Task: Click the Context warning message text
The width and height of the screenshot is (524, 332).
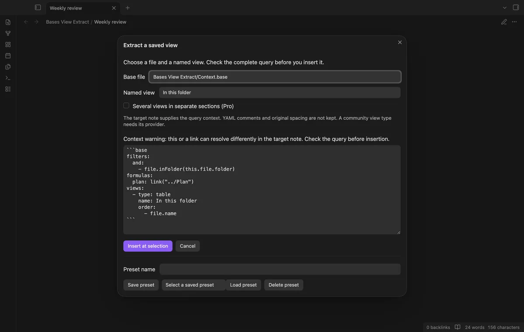Action: pos(256,139)
